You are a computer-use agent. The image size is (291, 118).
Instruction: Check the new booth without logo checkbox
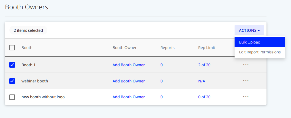click(x=12, y=97)
